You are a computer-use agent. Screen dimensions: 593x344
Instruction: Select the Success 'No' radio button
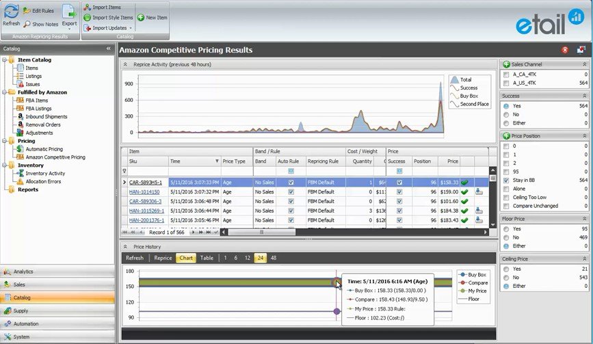coord(506,114)
